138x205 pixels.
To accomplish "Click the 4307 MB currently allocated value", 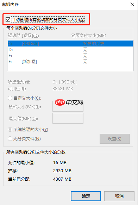I will click(x=62, y=179).
